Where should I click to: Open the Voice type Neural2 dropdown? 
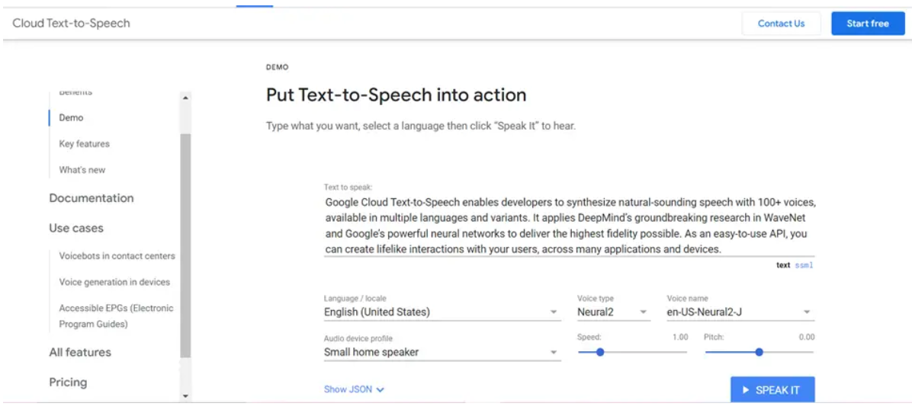point(614,312)
